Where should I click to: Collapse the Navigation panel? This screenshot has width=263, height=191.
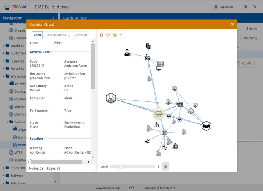(x=53, y=18)
